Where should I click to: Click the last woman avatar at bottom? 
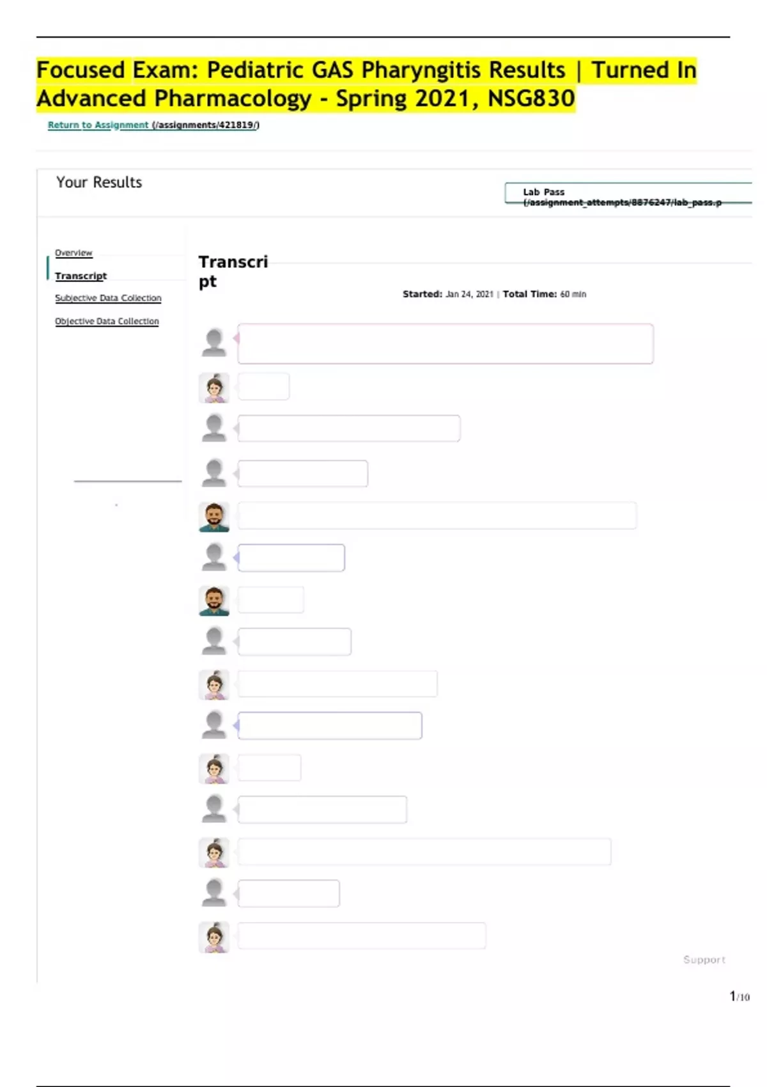[x=214, y=937]
